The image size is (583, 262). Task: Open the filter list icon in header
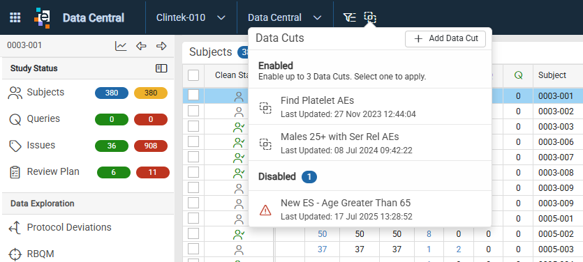[x=350, y=17]
